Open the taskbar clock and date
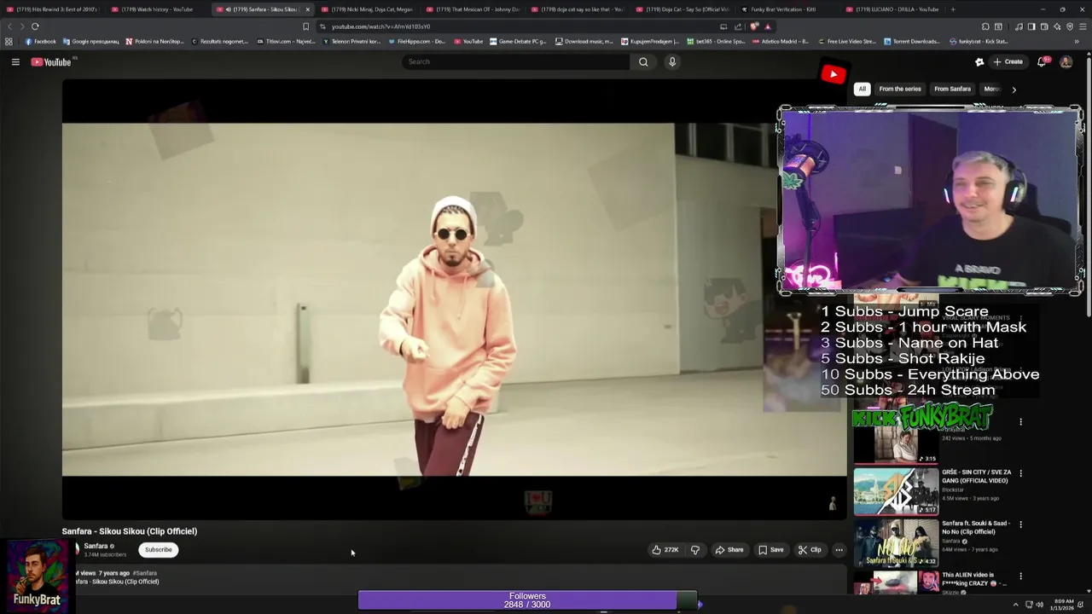This screenshot has width=1092, height=614. [1064, 605]
